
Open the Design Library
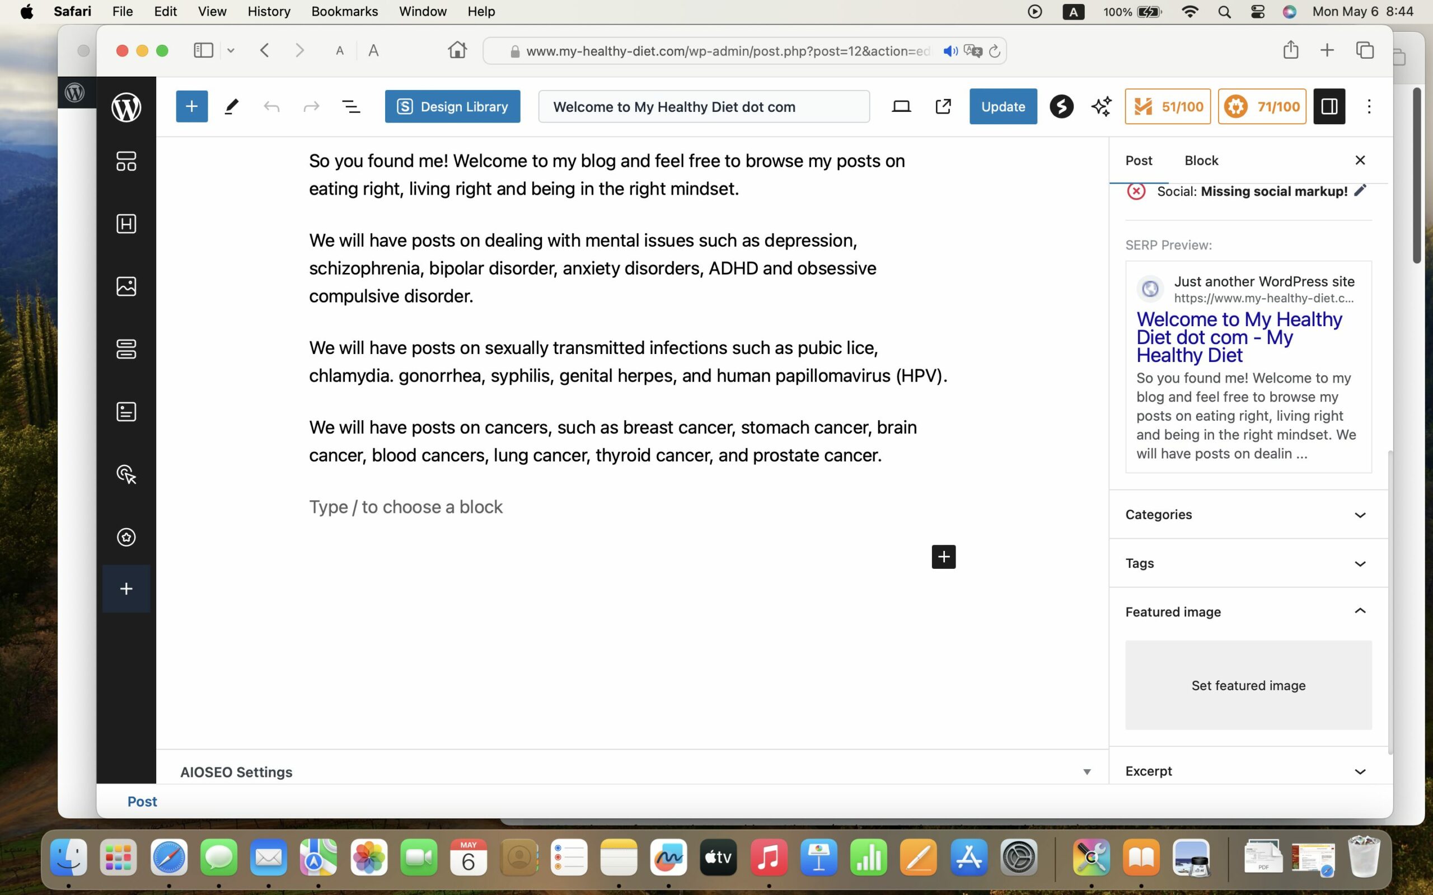[452, 106]
